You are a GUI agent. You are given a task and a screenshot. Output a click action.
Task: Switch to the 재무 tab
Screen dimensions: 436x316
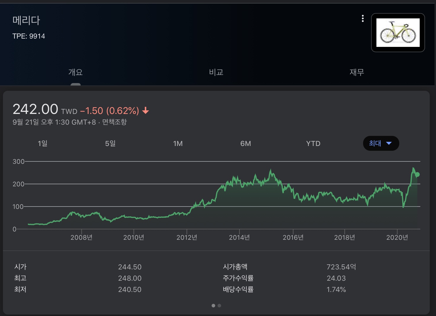click(356, 72)
